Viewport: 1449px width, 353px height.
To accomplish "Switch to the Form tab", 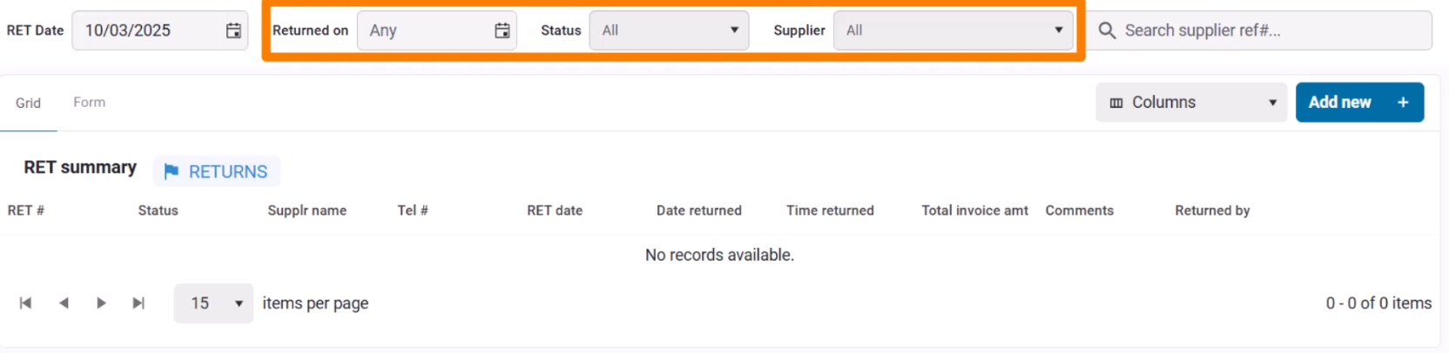I will click(x=89, y=103).
